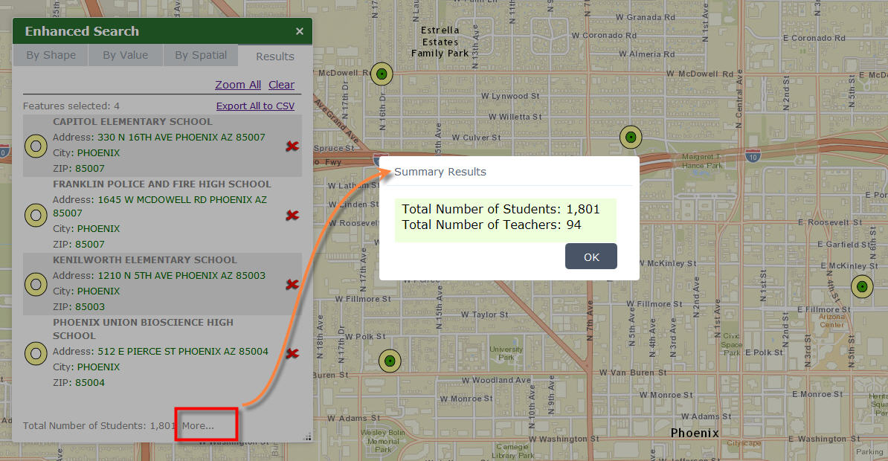The width and height of the screenshot is (888, 461).
Task: Click ZIP: 85003 in Kenilworth result
Action: pos(79,307)
